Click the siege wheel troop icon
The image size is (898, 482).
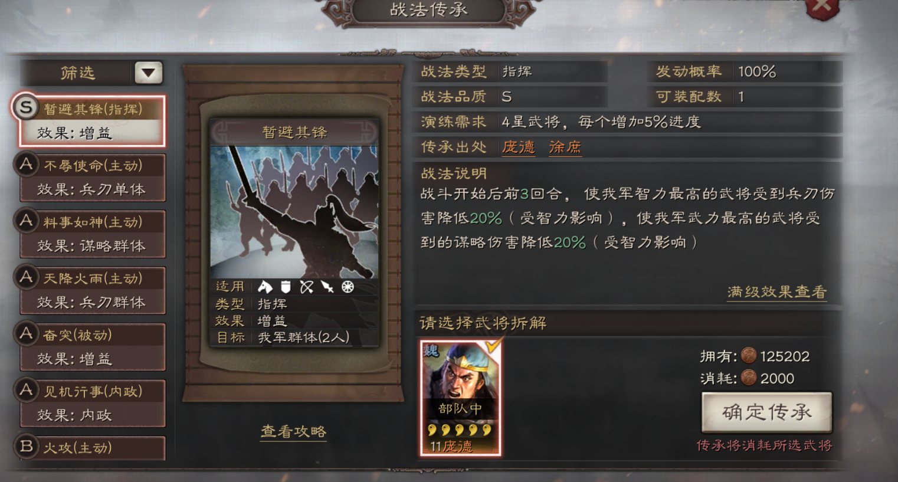click(x=348, y=287)
